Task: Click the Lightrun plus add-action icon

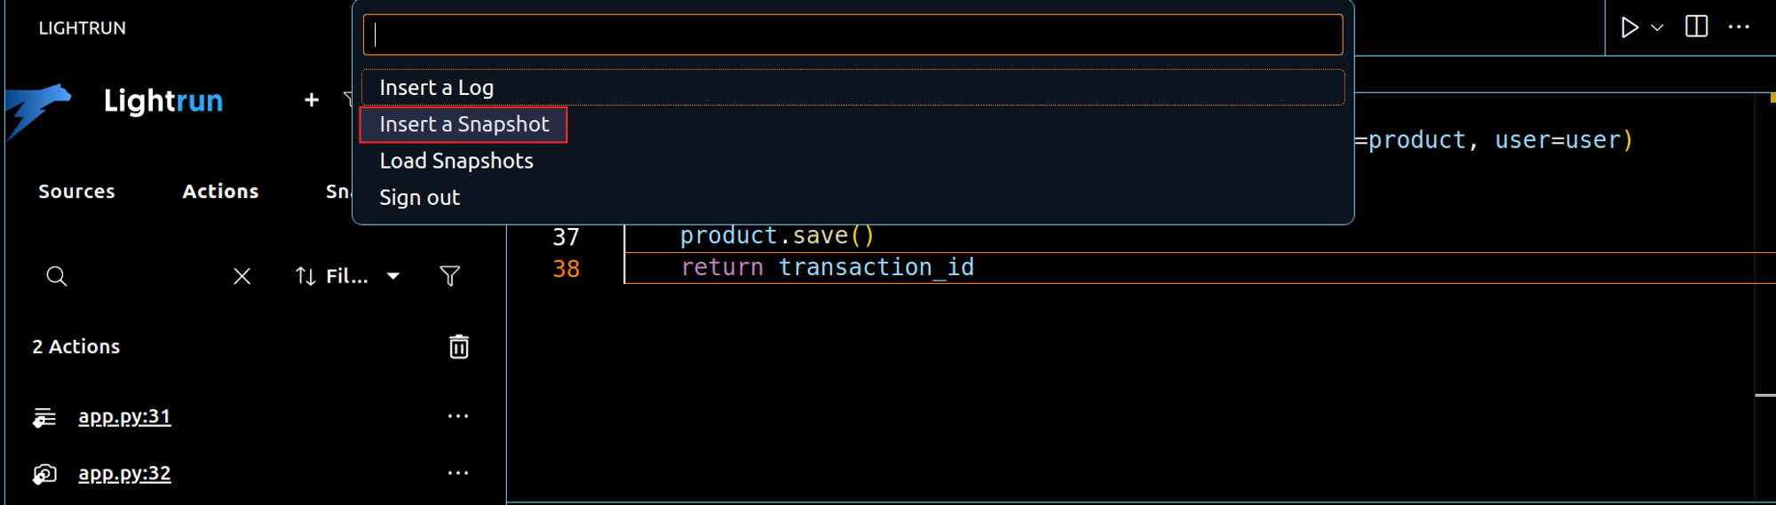Action: point(312,100)
